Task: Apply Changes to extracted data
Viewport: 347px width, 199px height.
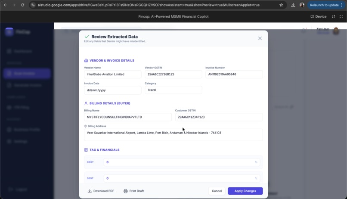Action: click(245, 191)
